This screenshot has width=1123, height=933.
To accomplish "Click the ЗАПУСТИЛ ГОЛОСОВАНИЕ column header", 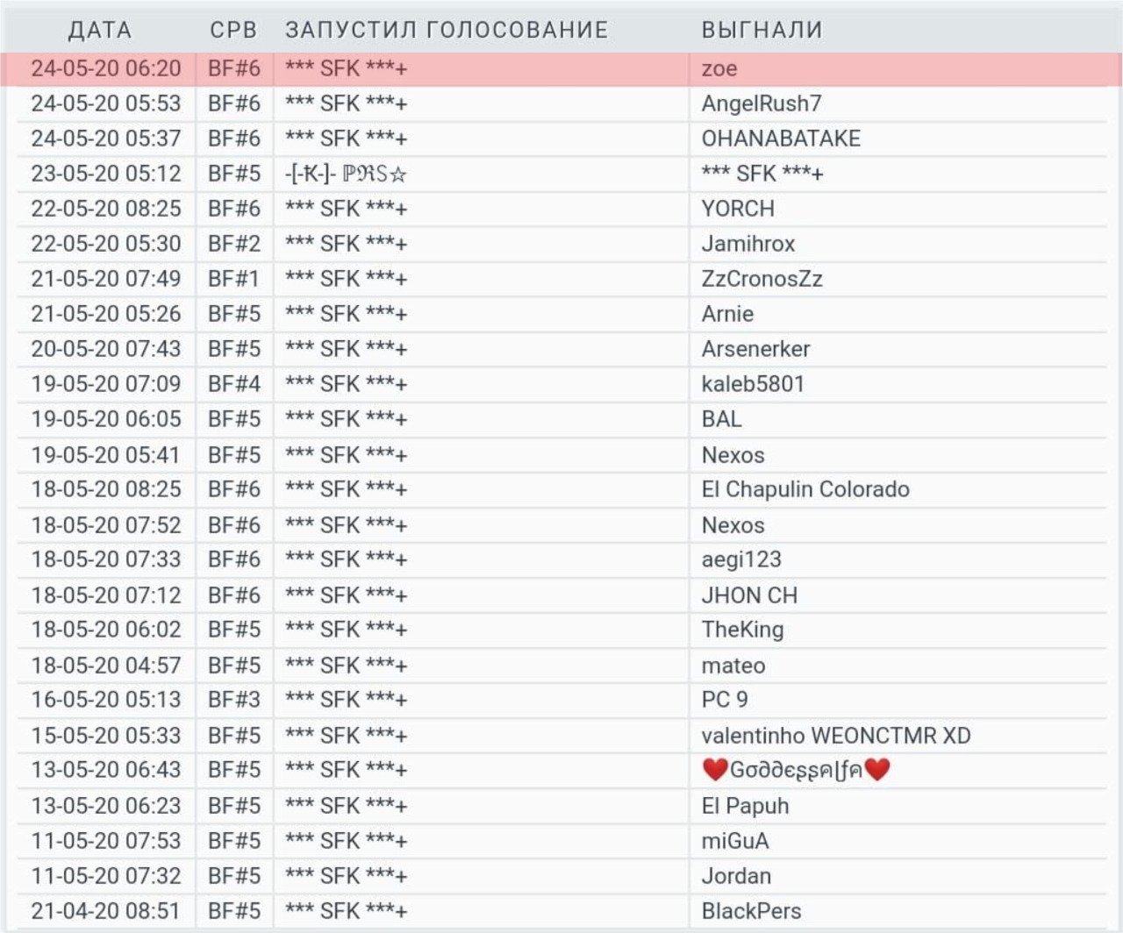I will (447, 30).
